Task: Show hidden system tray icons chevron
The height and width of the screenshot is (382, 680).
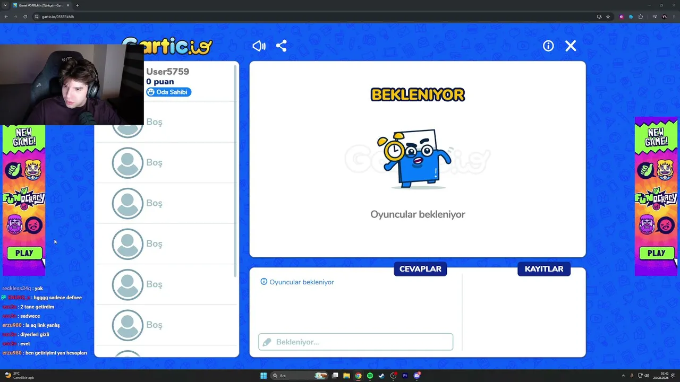Action: [623, 376]
